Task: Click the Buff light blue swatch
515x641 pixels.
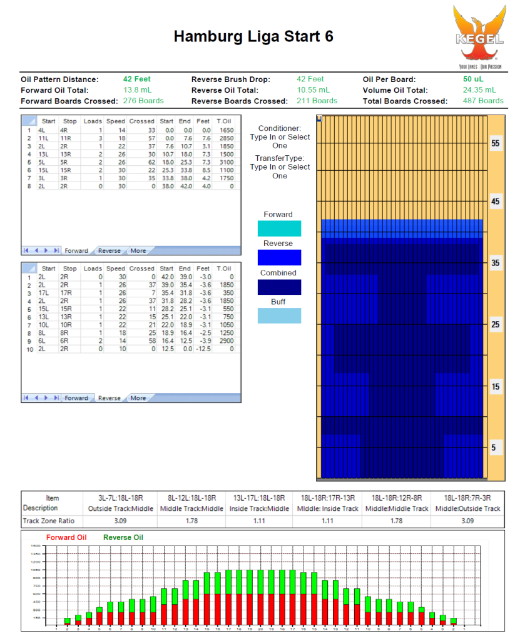Action: click(x=279, y=315)
